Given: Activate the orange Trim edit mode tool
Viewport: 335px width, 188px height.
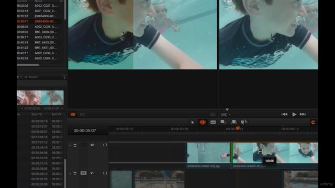Looking at the screenshot, I should (203, 122).
